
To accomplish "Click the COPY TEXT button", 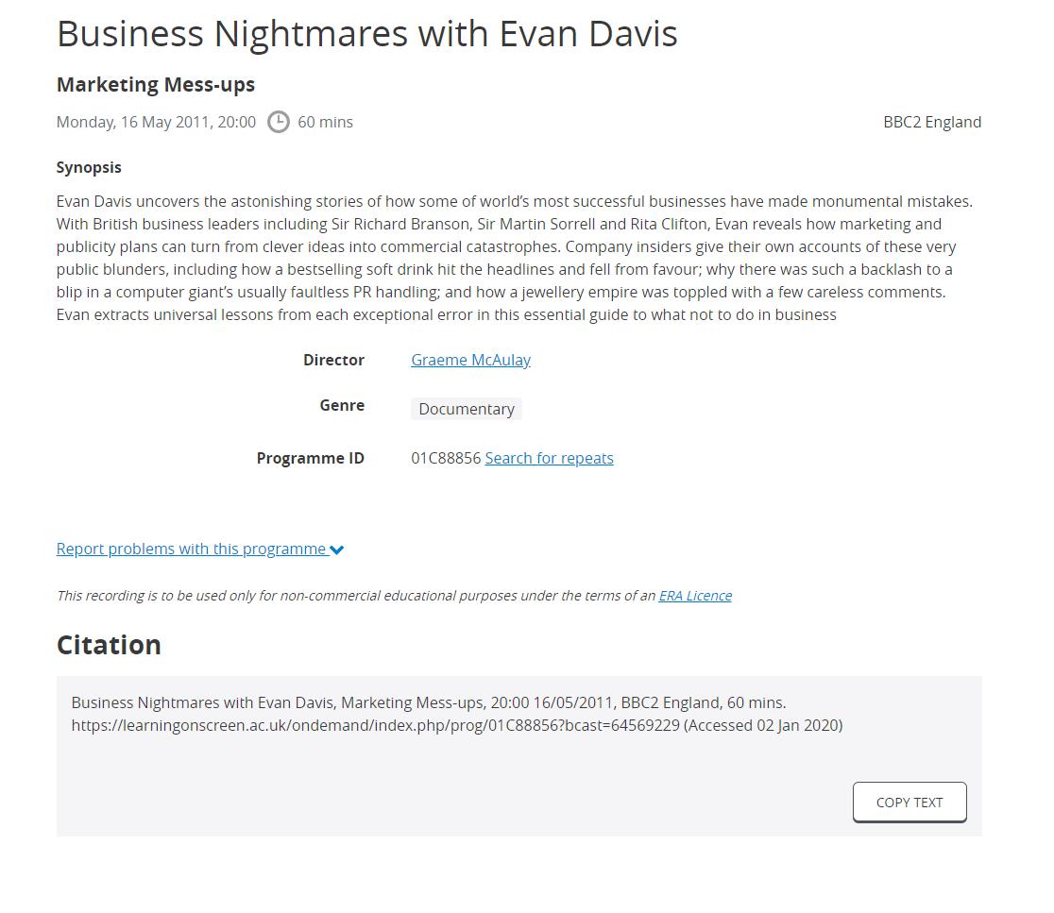I will click(909, 803).
